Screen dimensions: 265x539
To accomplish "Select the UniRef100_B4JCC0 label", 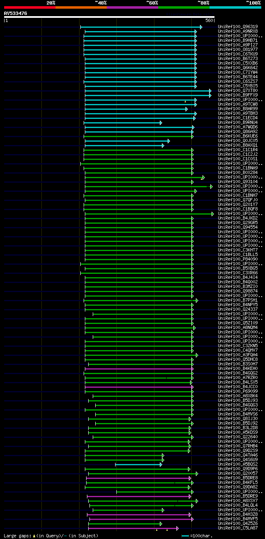I will [x=238, y=387].
